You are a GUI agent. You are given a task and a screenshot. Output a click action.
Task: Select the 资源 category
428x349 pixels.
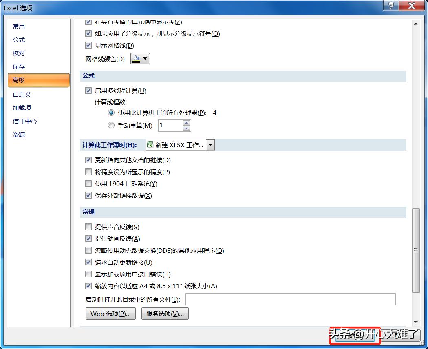point(19,135)
